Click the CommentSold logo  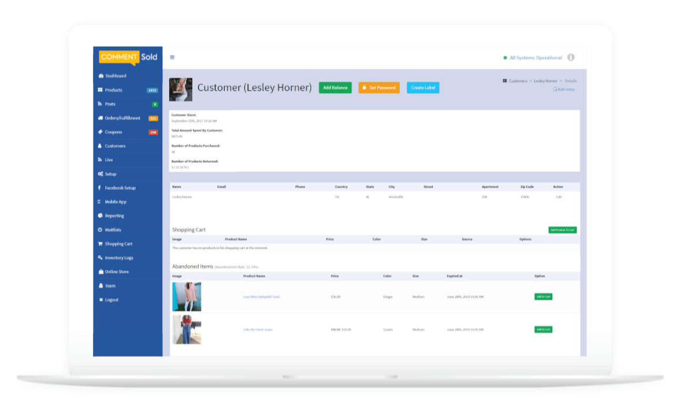coord(128,57)
